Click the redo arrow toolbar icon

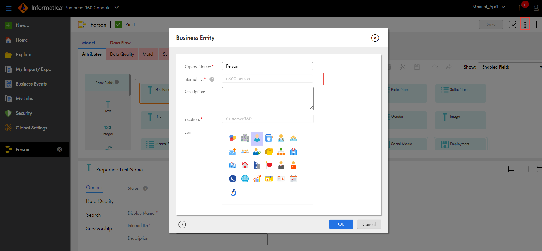click(449, 67)
